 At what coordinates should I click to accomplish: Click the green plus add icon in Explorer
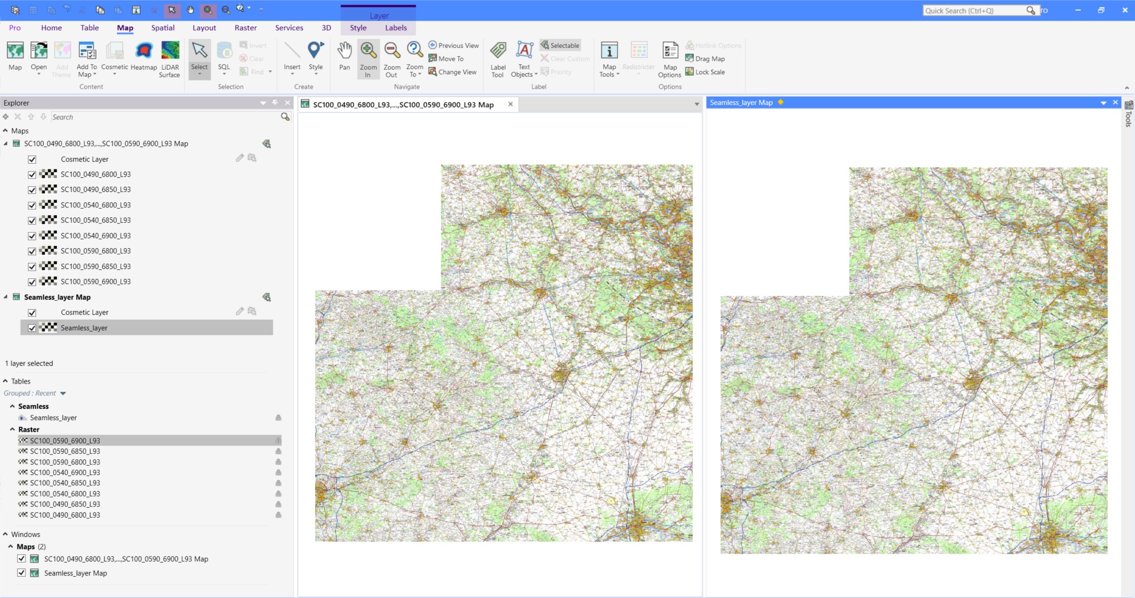click(x=6, y=117)
